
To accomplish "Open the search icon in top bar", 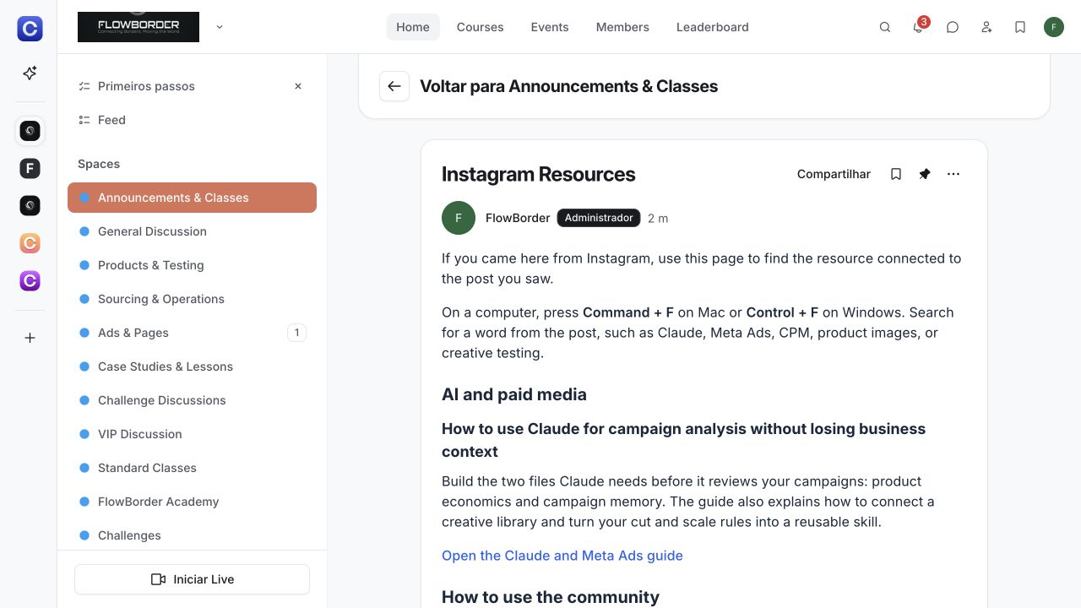I will [x=885, y=27].
